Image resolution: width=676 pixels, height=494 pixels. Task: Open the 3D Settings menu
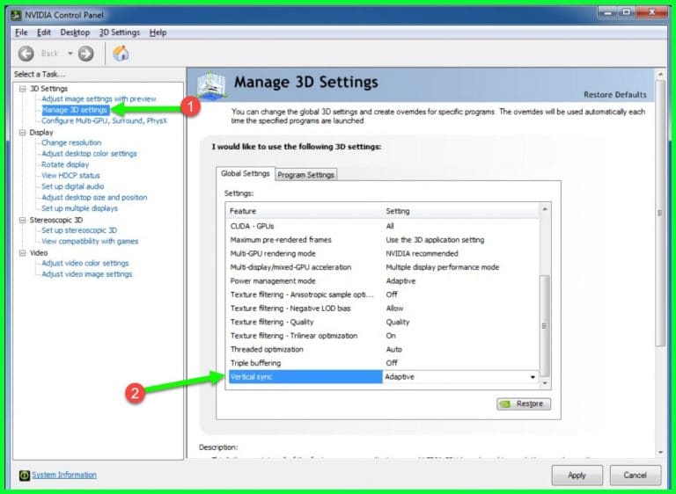tap(119, 33)
